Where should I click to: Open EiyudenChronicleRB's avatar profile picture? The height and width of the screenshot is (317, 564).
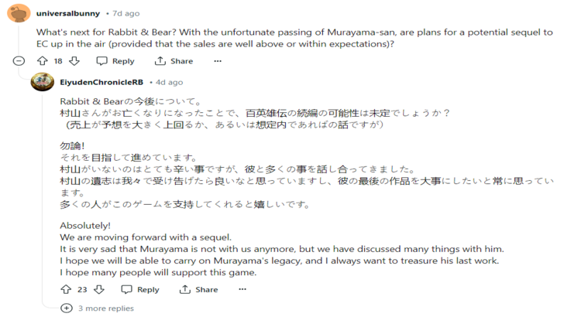pyautogui.click(x=43, y=82)
